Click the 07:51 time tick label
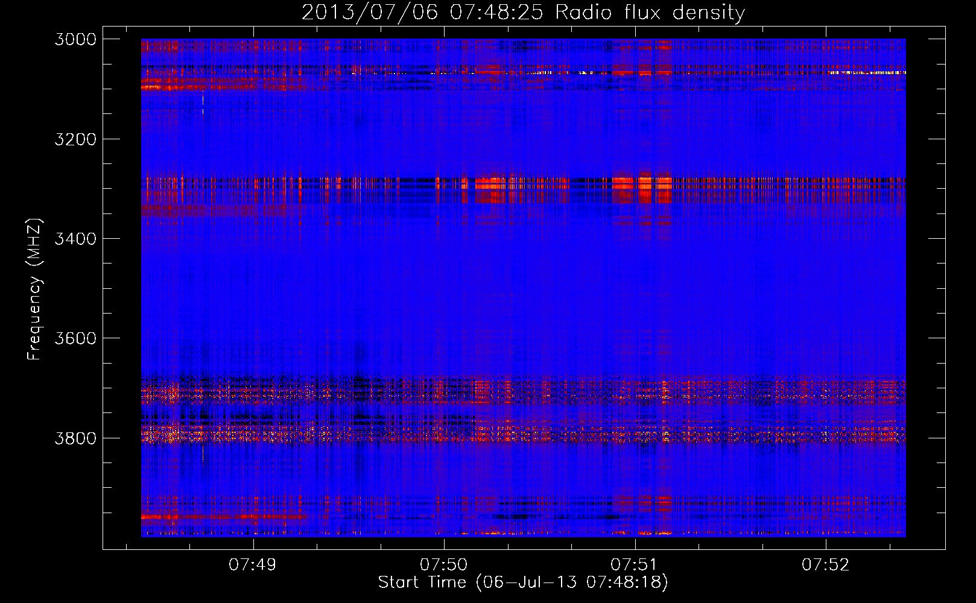The width and height of the screenshot is (976, 603). [x=635, y=564]
